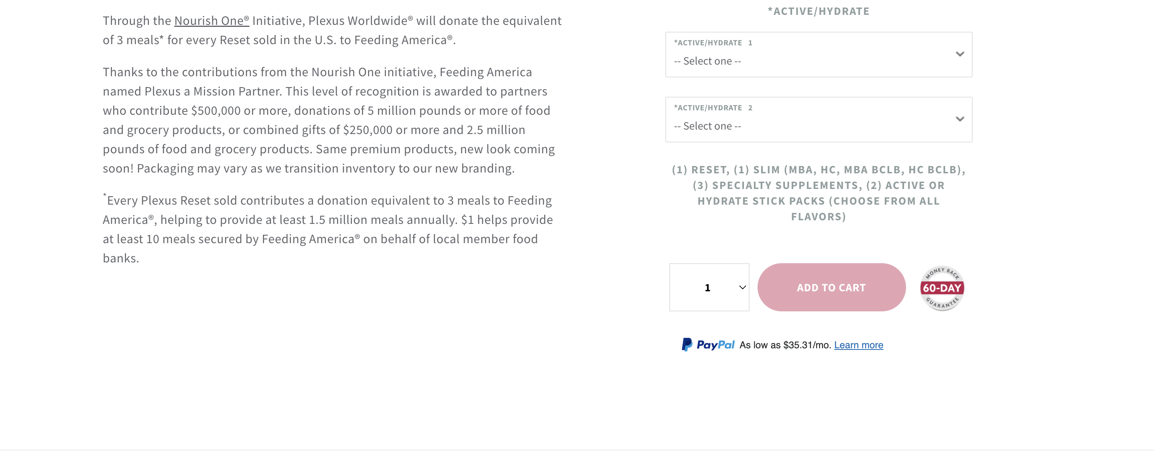The width and height of the screenshot is (1154, 451).
Task: Click the bundle contents description starting (1) RESET
Action: point(819,193)
